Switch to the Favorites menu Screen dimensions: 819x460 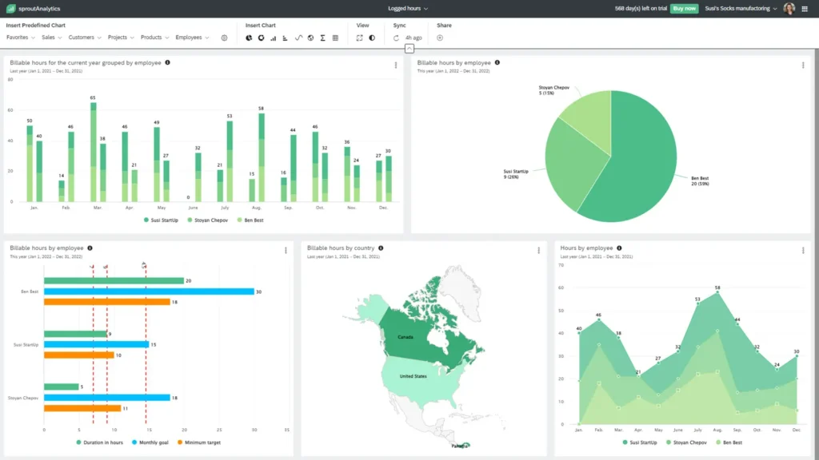(18, 37)
